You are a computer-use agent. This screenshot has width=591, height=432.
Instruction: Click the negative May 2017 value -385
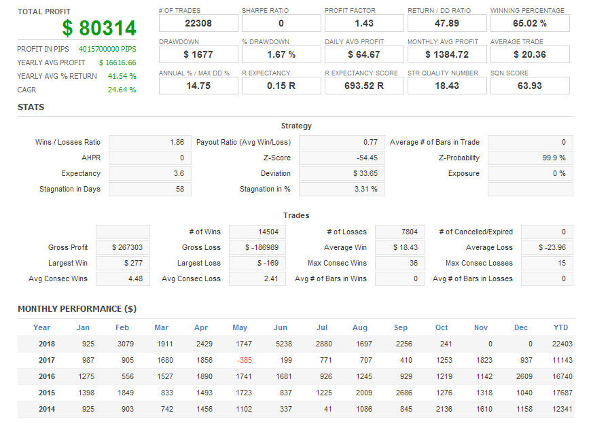242,361
